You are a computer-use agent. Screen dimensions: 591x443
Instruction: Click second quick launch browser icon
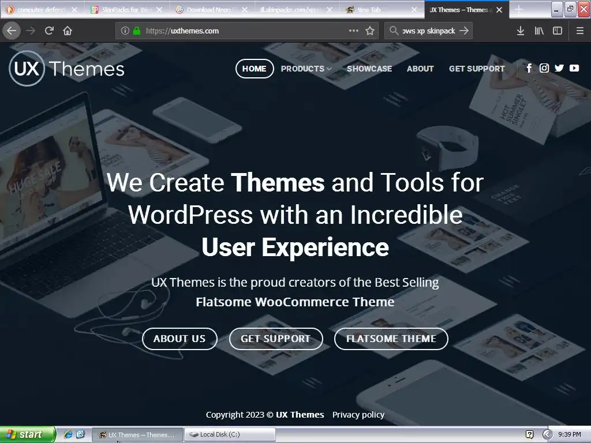pos(80,434)
